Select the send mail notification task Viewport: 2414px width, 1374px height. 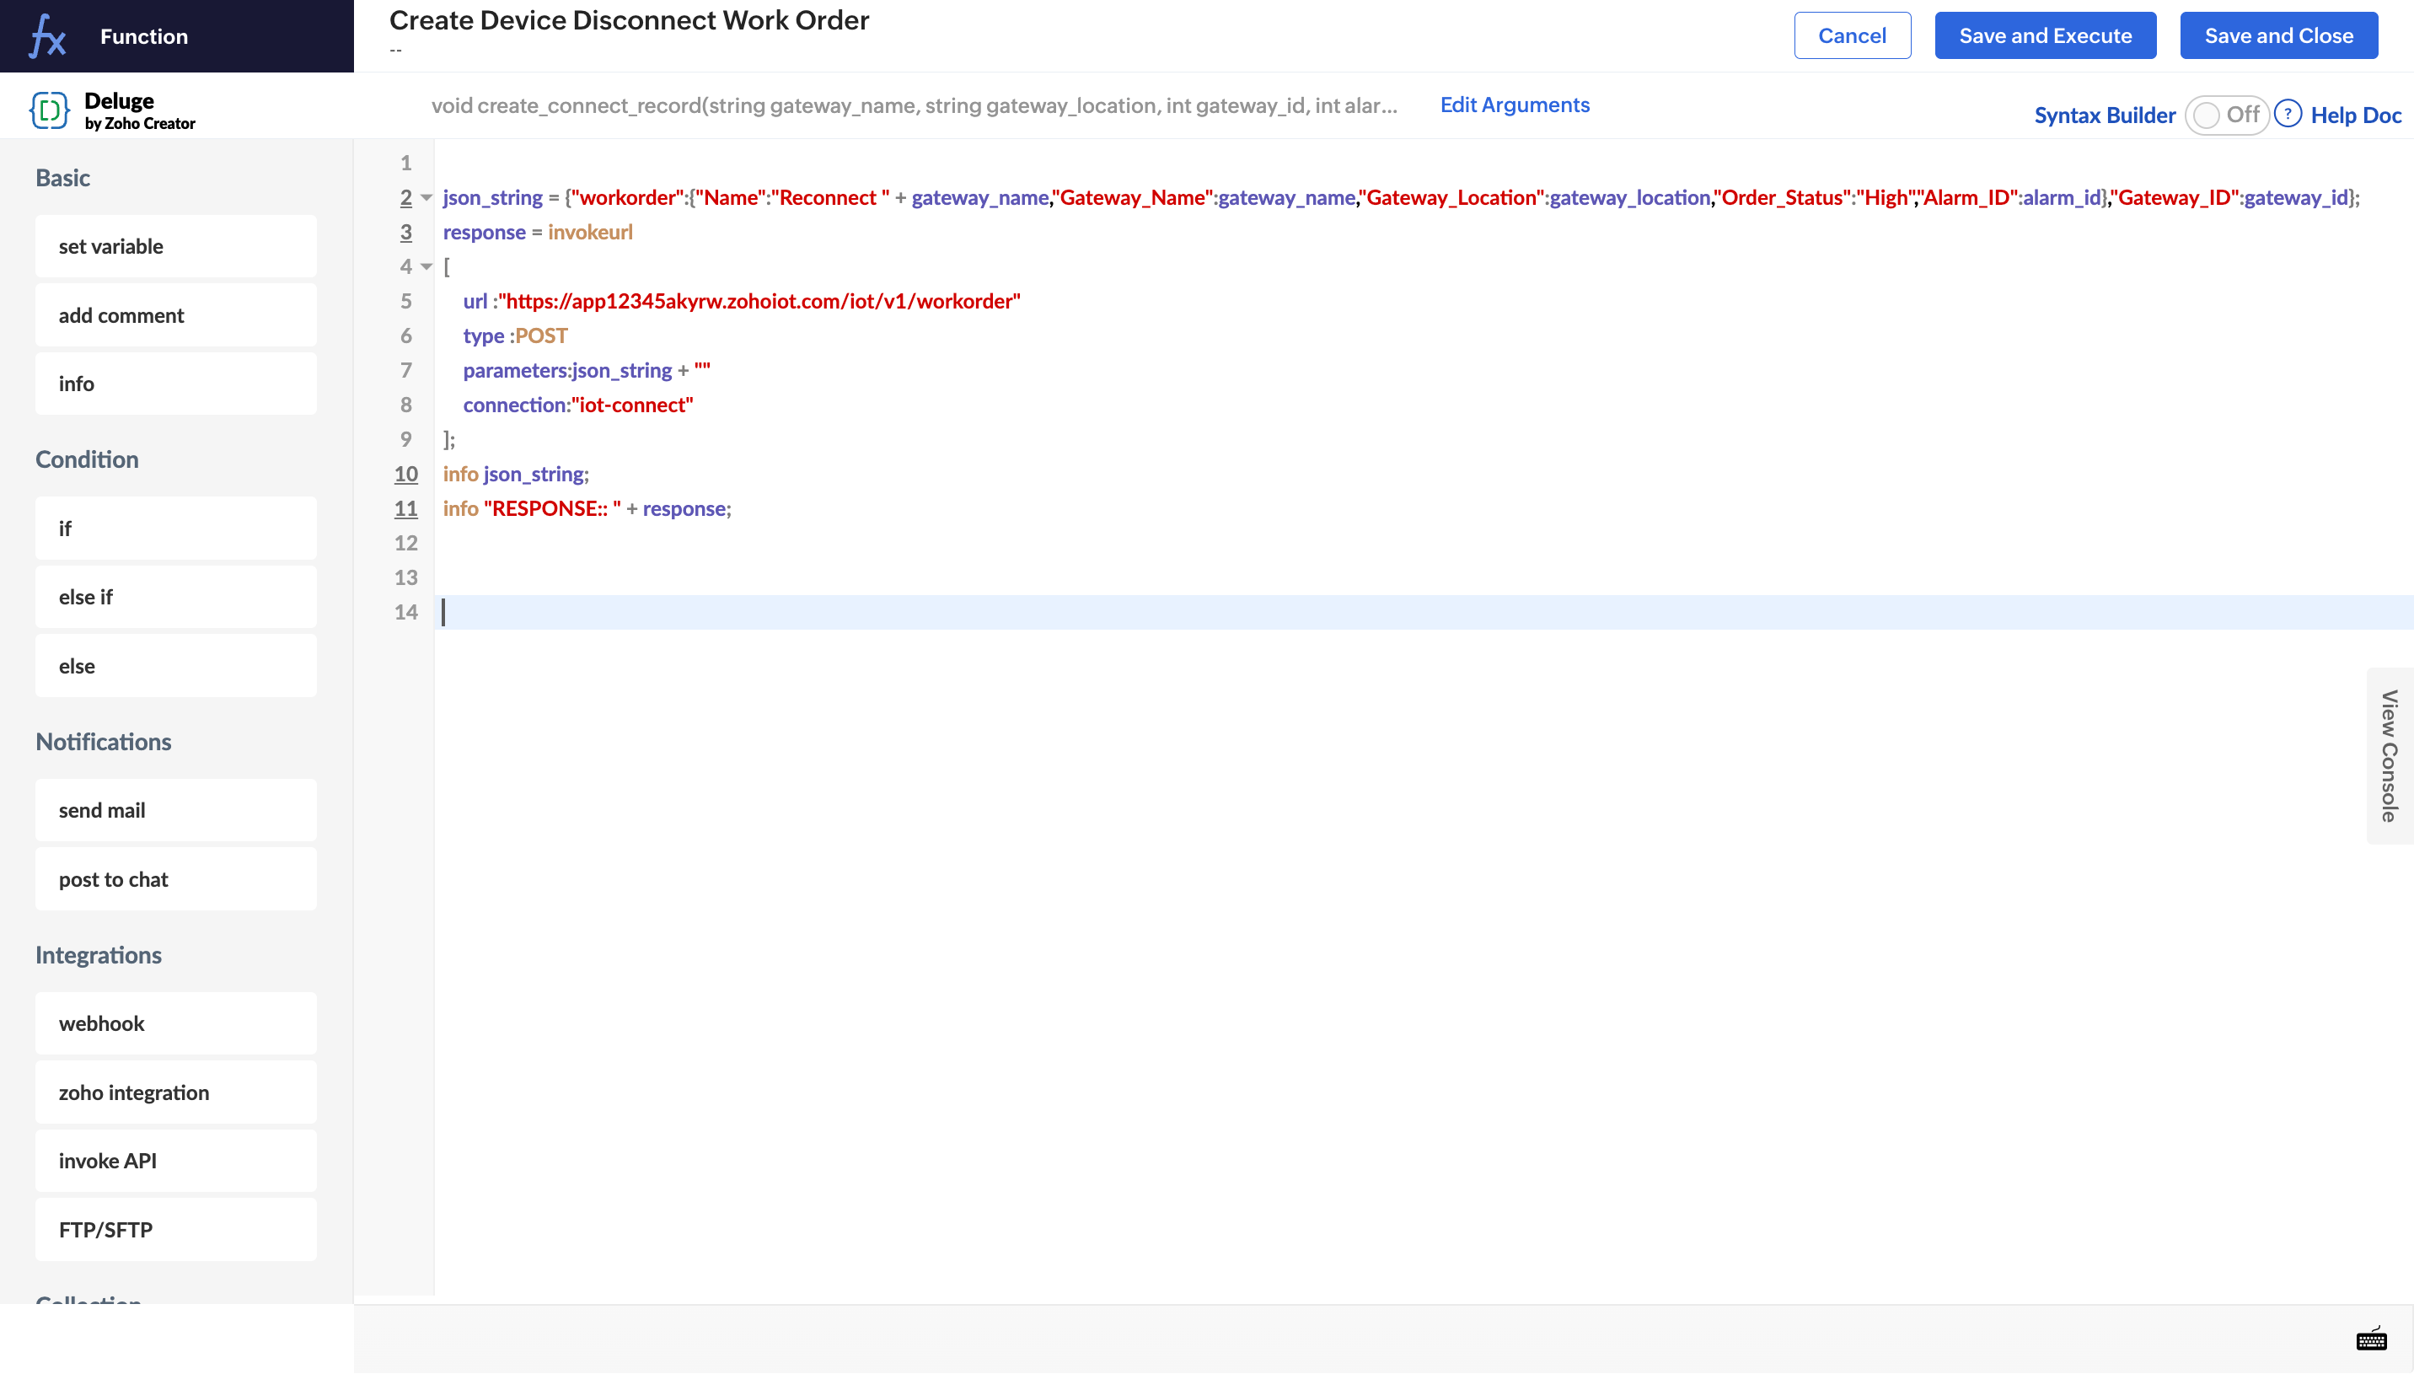(176, 810)
